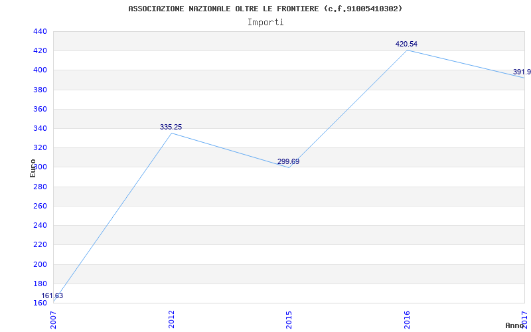Click the cut-off data label 391.9

[x=522, y=72]
